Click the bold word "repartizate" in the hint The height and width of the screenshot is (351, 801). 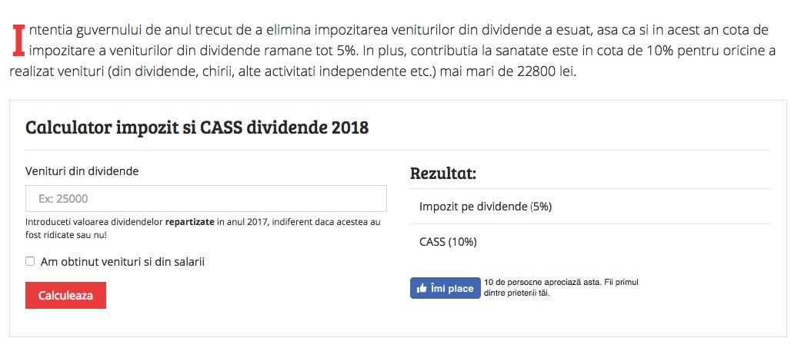tap(189, 223)
